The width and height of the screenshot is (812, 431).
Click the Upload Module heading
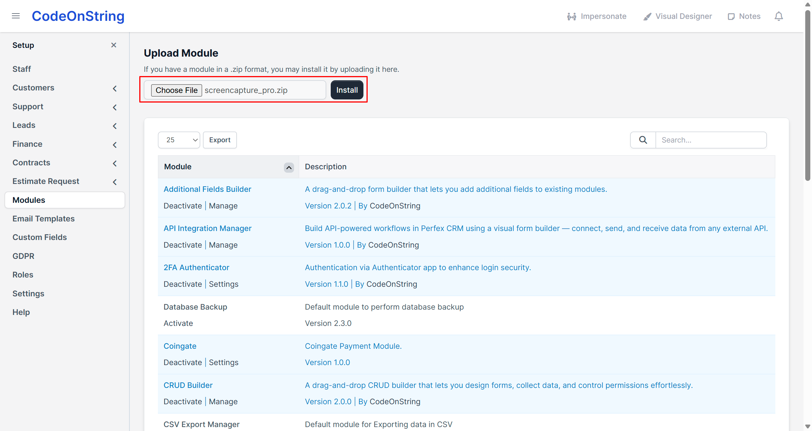pos(181,53)
